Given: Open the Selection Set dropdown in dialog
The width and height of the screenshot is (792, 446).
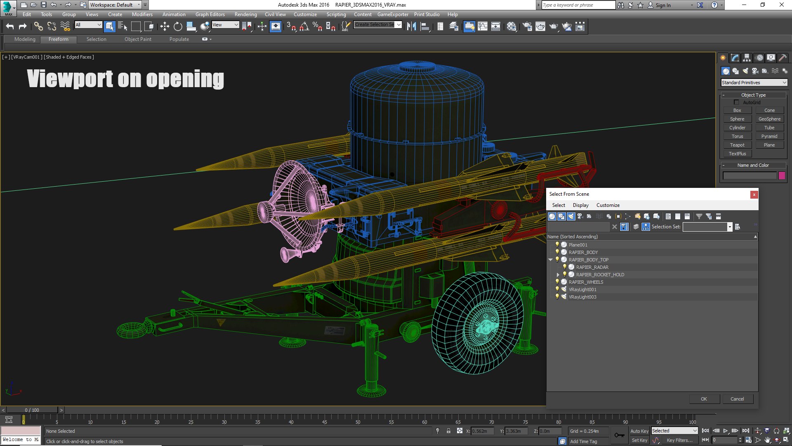Looking at the screenshot, I should pos(729,227).
